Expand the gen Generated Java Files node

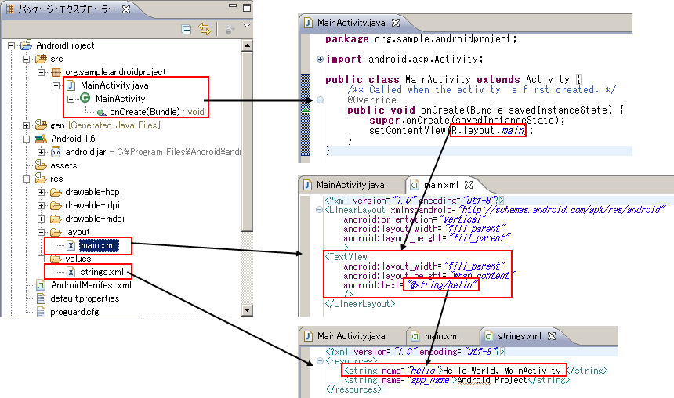(27, 125)
